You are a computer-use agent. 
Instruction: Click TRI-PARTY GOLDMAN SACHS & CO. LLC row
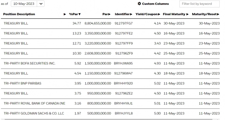(33, 113)
